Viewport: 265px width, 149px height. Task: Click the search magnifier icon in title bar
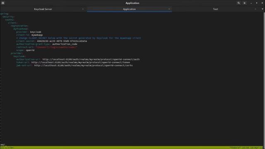pyautogui.click(x=238, y=3)
